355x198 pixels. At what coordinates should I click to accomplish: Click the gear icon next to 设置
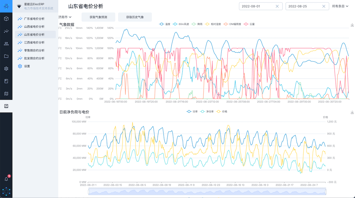coord(20,66)
